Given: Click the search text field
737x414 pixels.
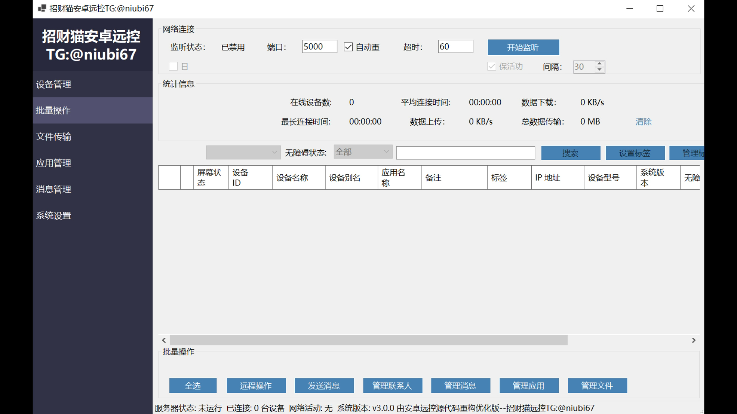Looking at the screenshot, I should click(x=465, y=153).
